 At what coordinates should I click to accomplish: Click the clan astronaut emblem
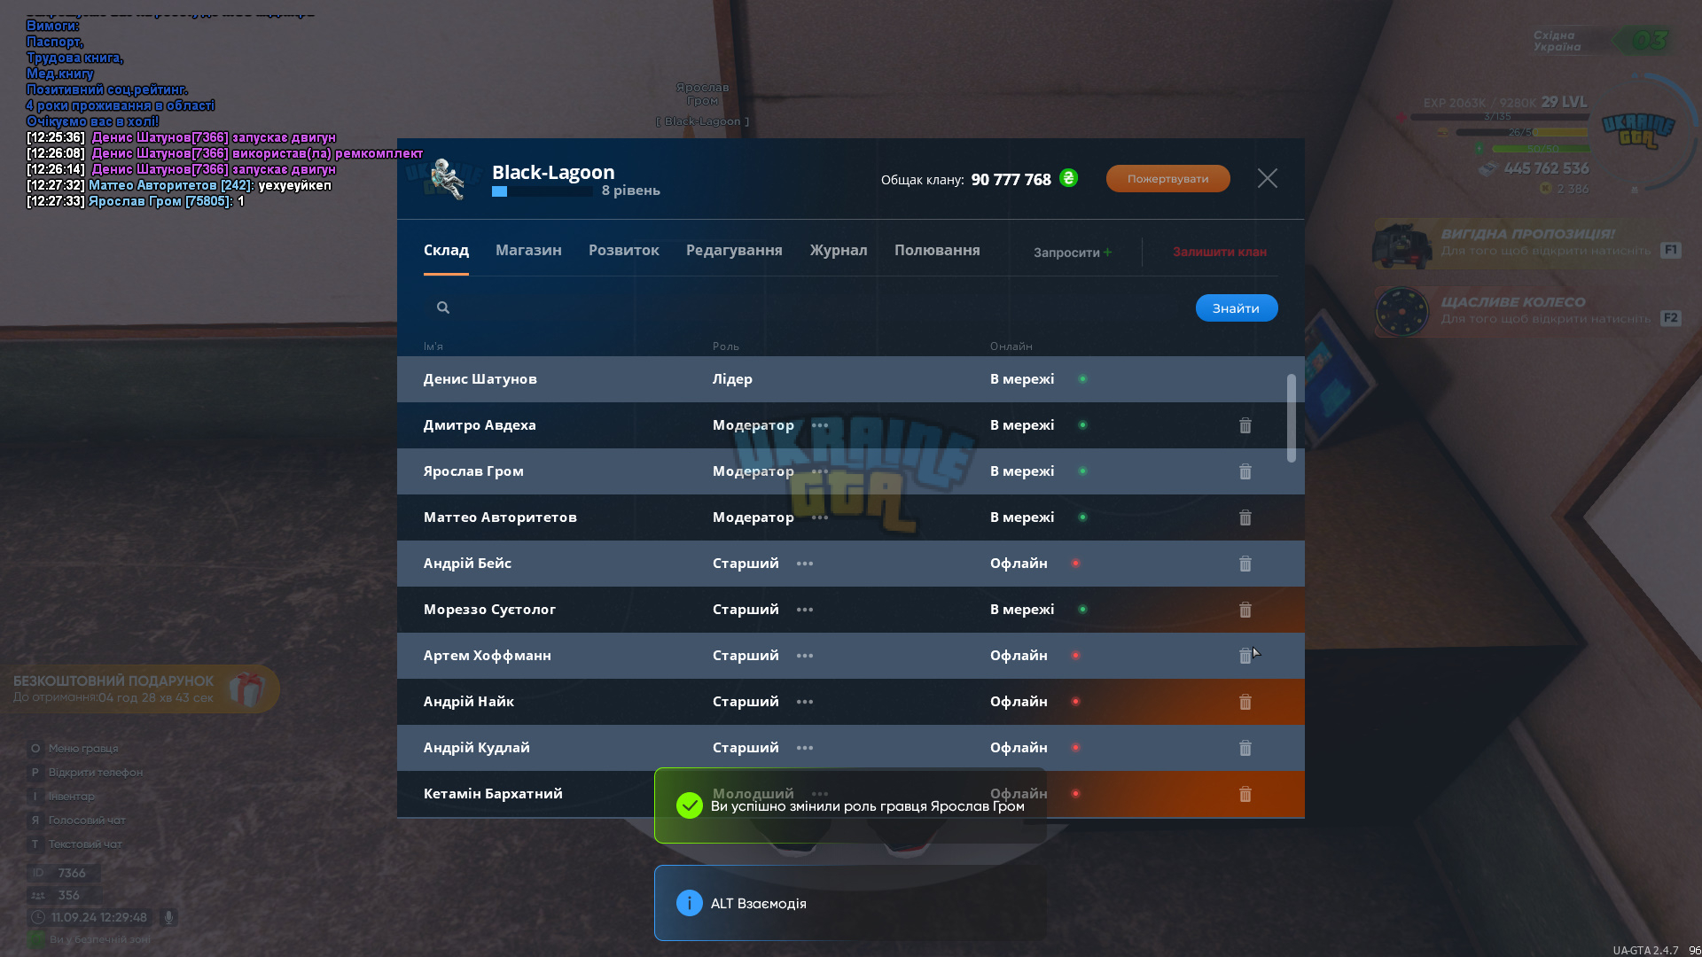pyautogui.click(x=448, y=178)
